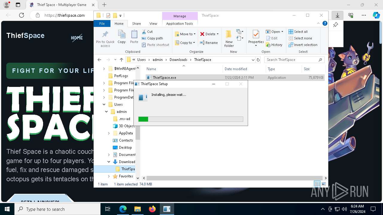
Task: Open the Windows Start menu
Action: [x=7, y=209]
